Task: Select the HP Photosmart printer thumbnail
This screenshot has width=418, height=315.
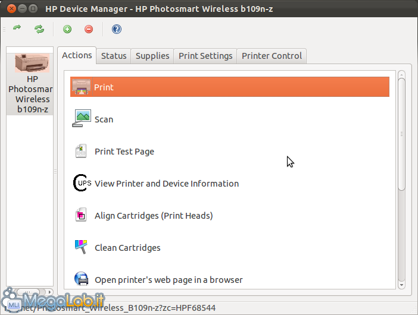Action: point(32,63)
